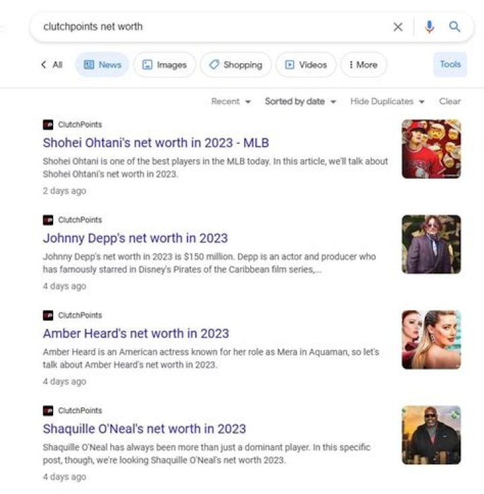Click snippet 'Johnny Depp's net worth in 2023 is $150 million'
This screenshot has height=494, width=484.
pos(209,263)
